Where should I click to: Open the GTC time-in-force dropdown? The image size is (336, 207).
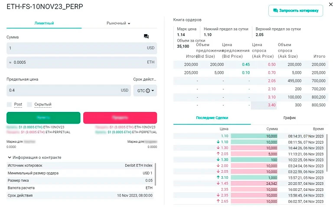click(146, 91)
